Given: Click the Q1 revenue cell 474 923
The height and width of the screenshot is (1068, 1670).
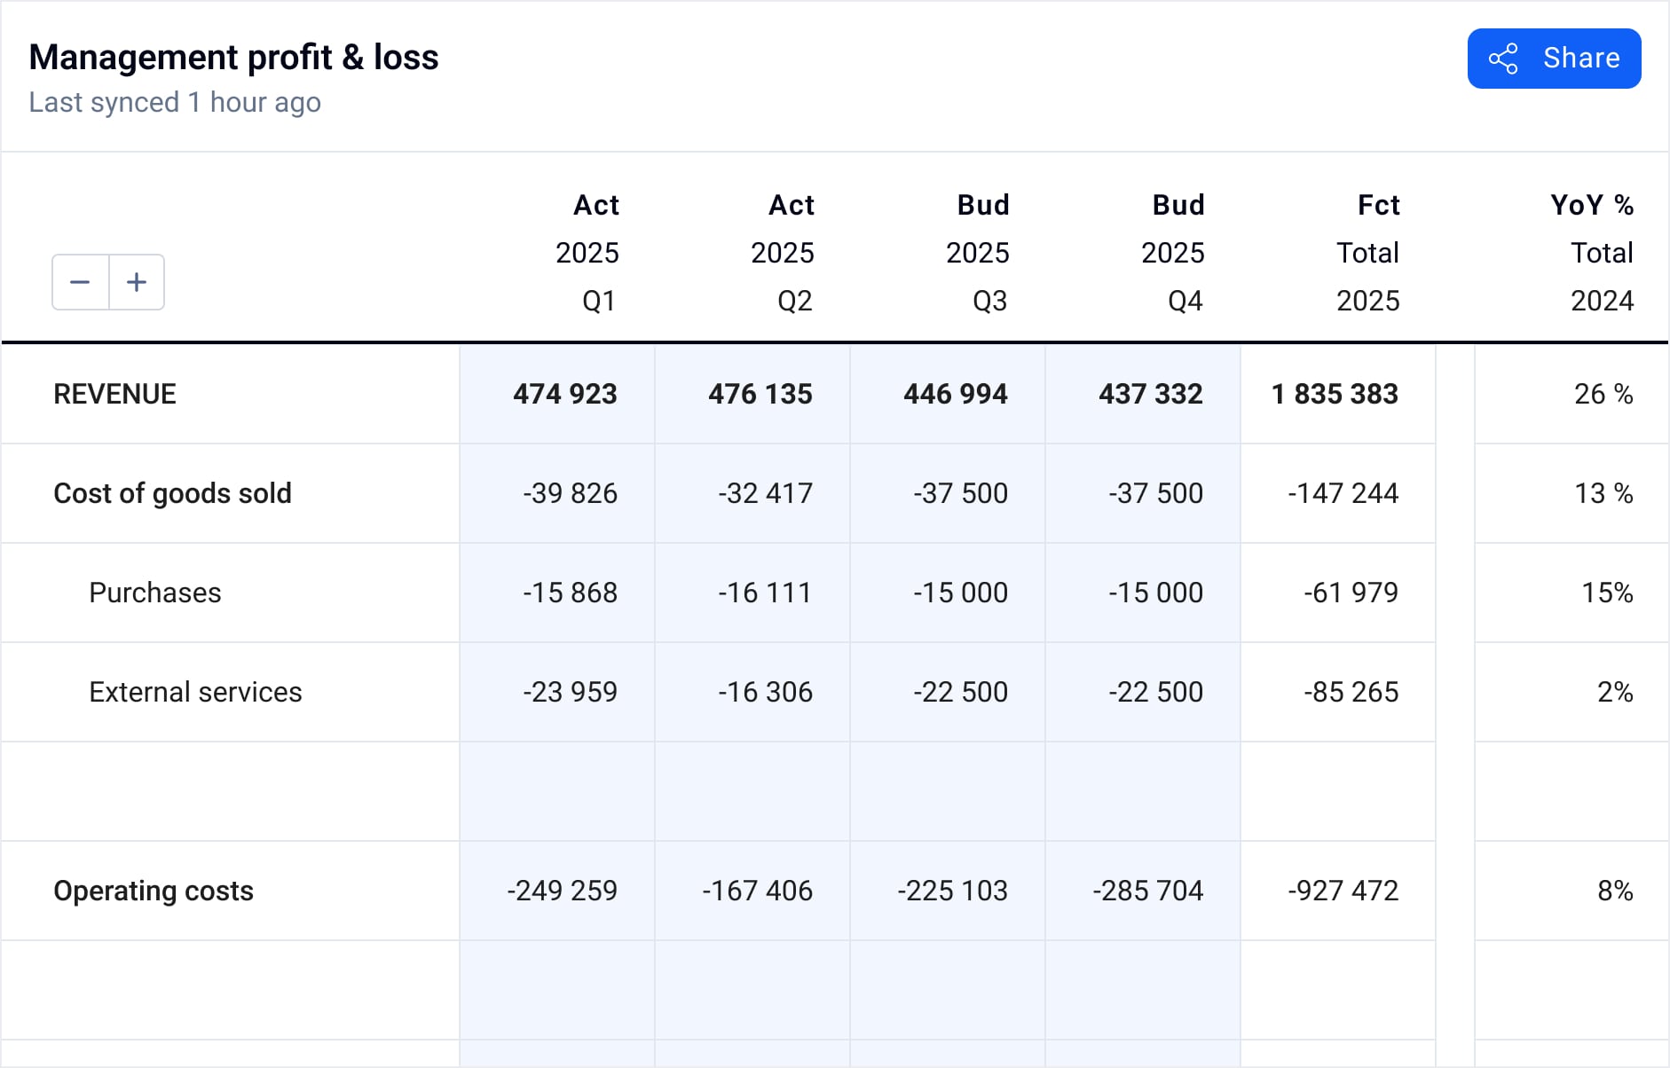Looking at the screenshot, I should click(x=565, y=394).
